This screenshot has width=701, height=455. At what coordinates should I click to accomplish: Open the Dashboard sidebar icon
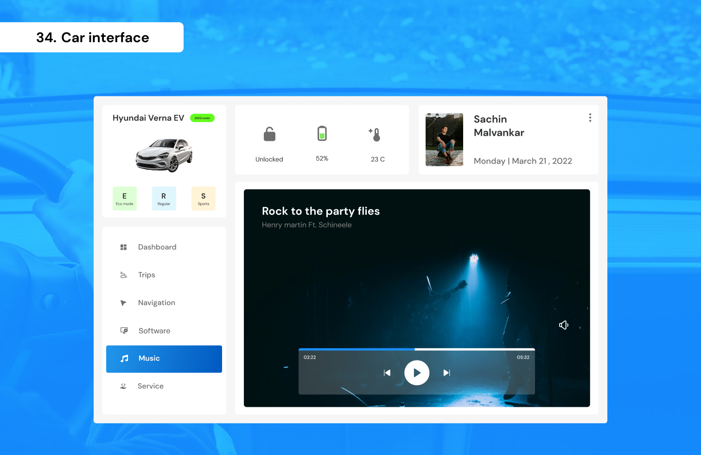coord(123,247)
